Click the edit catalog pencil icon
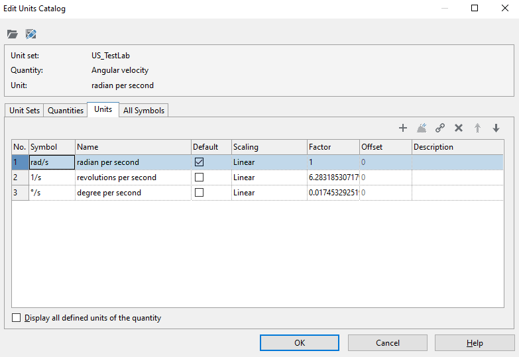The height and width of the screenshot is (357, 519). pyautogui.click(x=30, y=34)
